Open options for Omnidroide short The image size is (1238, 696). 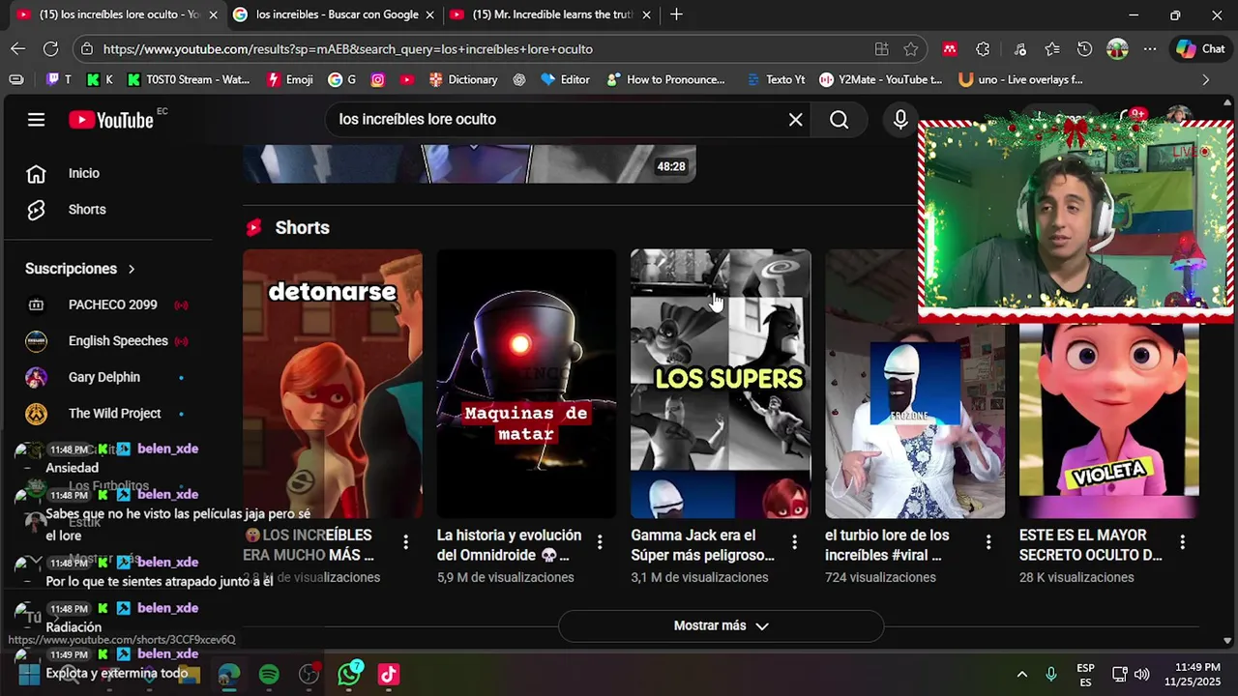click(600, 543)
